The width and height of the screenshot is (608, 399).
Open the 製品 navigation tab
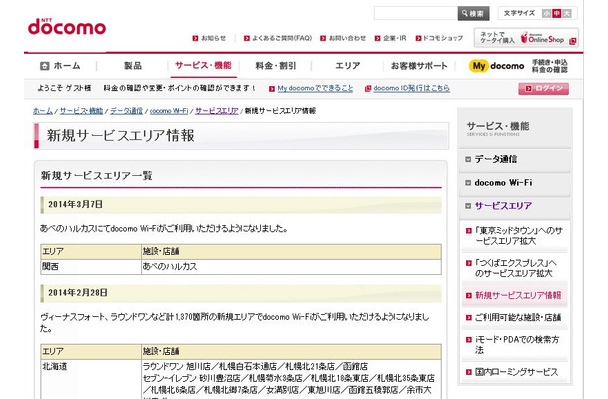tap(133, 66)
